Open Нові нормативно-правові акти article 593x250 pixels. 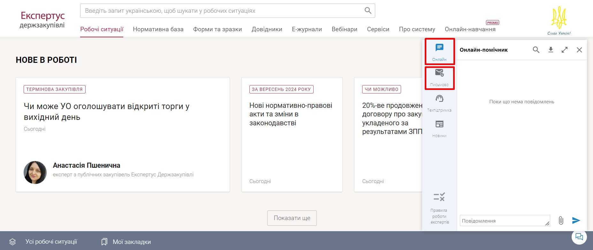[291, 114]
